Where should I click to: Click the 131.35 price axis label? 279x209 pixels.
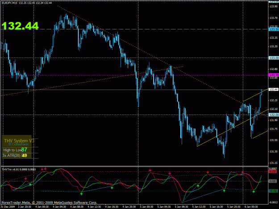tap(274, 152)
